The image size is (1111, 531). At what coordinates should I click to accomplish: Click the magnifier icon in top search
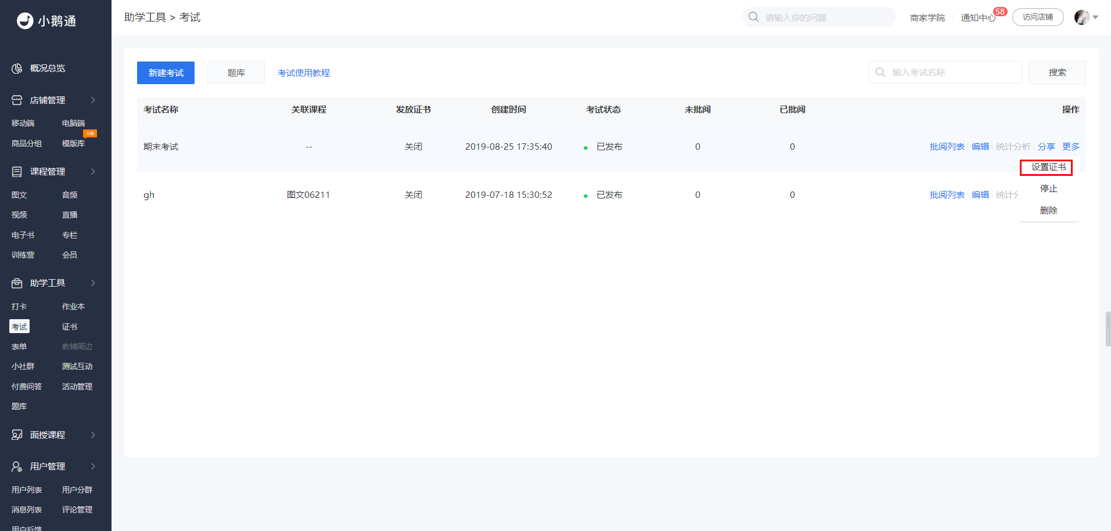(x=753, y=17)
